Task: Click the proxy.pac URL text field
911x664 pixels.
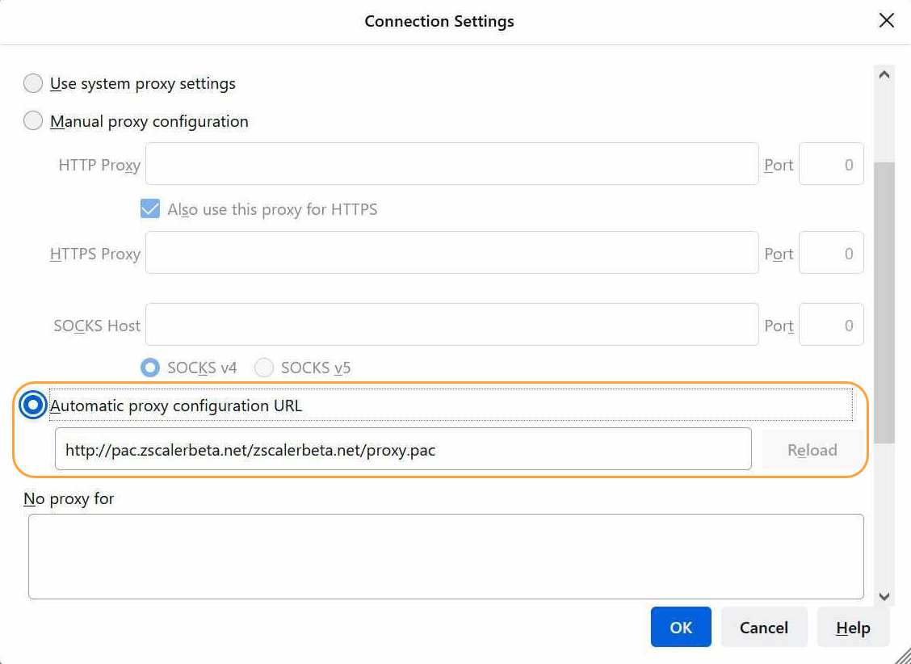Action: 403,449
